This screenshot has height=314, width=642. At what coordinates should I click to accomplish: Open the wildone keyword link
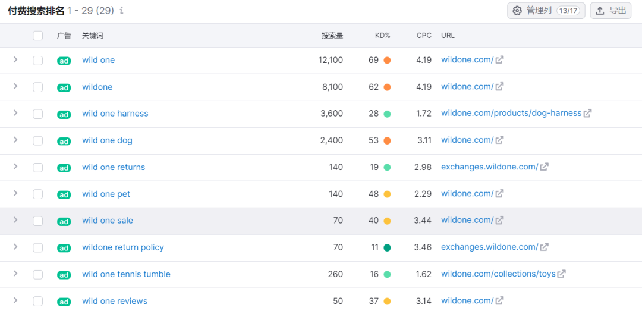click(97, 87)
